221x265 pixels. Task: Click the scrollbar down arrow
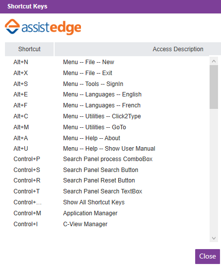coord(214,238)
